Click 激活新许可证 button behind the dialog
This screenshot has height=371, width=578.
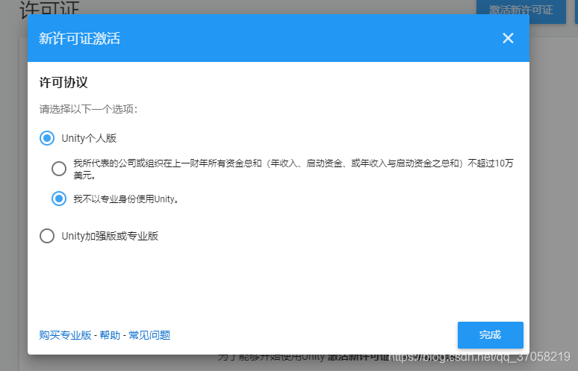pos(520,10)
